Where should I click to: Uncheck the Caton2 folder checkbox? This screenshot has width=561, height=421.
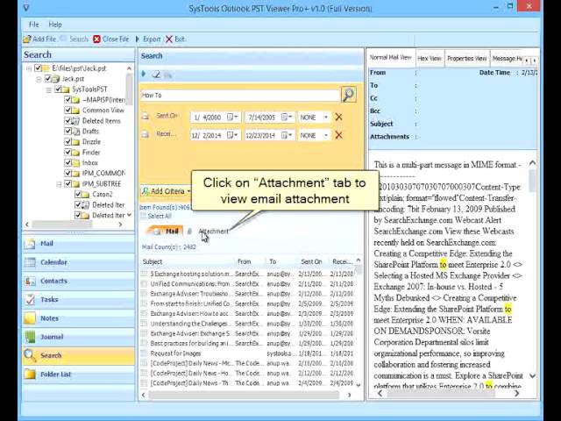pos(78,194)
